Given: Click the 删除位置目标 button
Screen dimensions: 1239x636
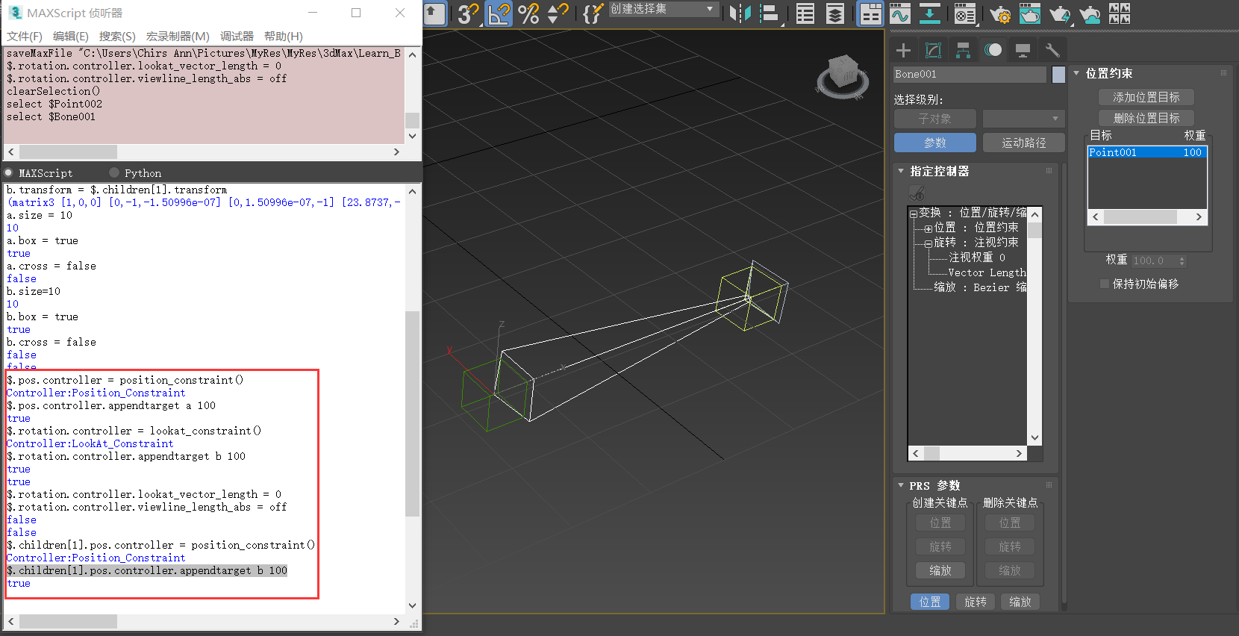Looking at the screenshot, I should (x=1146, y=118).
